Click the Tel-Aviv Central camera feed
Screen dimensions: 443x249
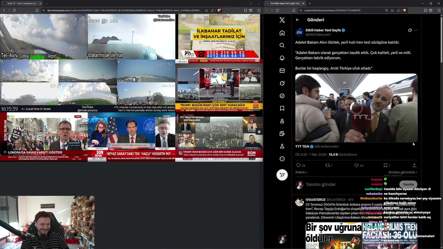[x=44, y=37]
